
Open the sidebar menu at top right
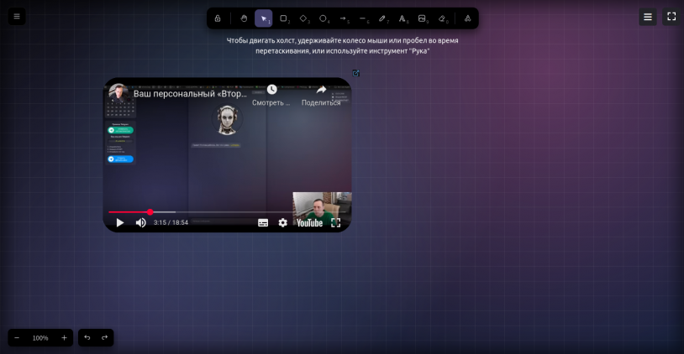click(x=647, y=17)
